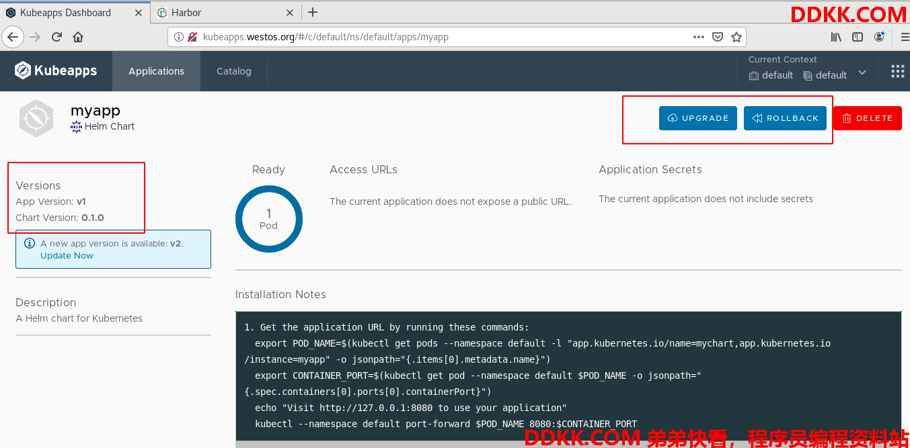The height and width of the screenshot is (448, 910).
Task: Open the Firefox account icon
Action: (x=879, y=37)
